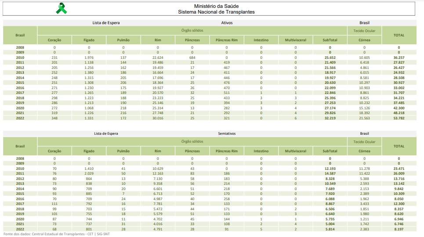
Task: Click Tecido Ocular header in Semiativos table
Action: pyautogui.click(x=364, y=142)
